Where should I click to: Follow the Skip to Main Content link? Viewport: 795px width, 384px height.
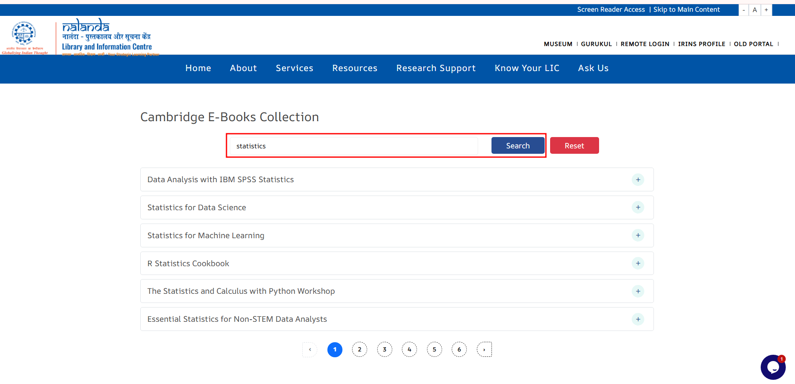tap(687, 10)
